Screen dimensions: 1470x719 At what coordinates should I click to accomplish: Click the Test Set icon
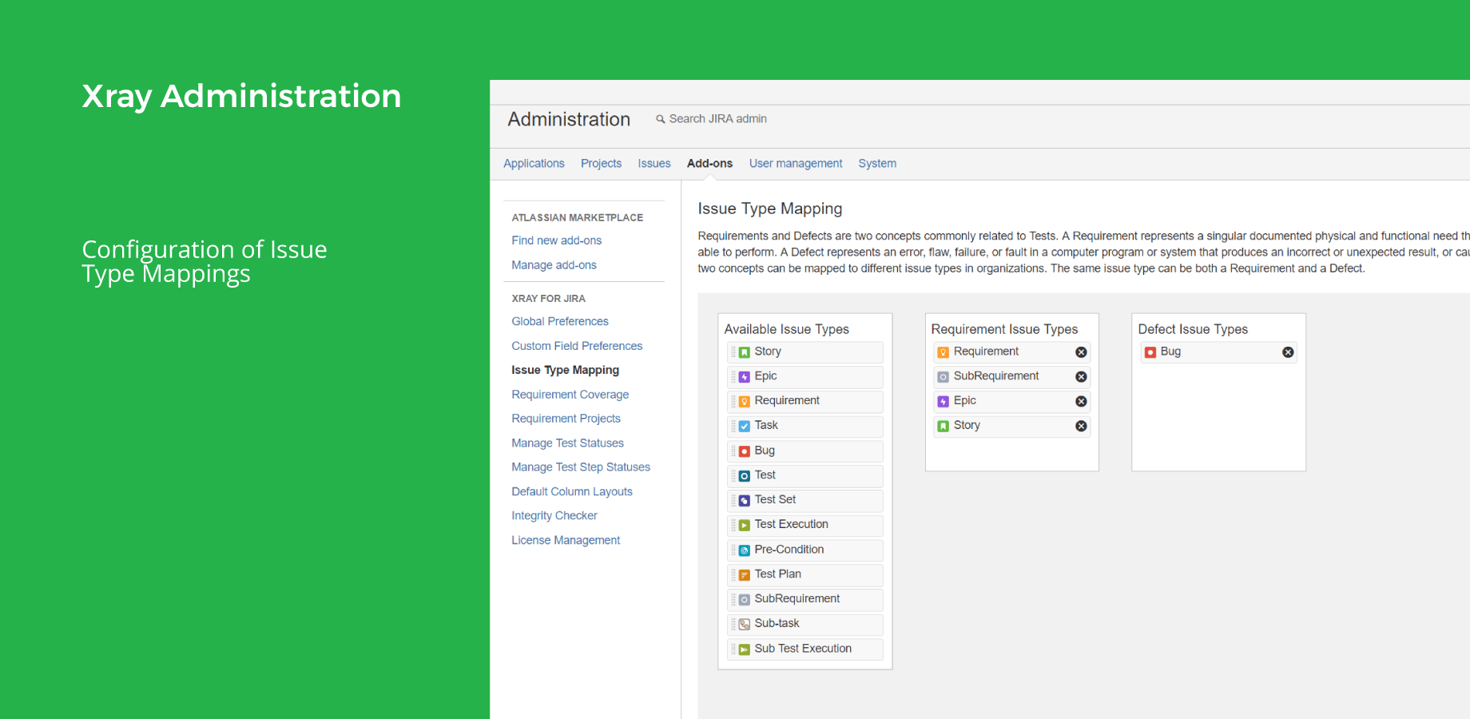(x=744, y=500)
